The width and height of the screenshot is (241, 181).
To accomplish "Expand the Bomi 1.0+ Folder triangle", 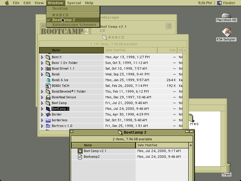I will click(42, 63).
